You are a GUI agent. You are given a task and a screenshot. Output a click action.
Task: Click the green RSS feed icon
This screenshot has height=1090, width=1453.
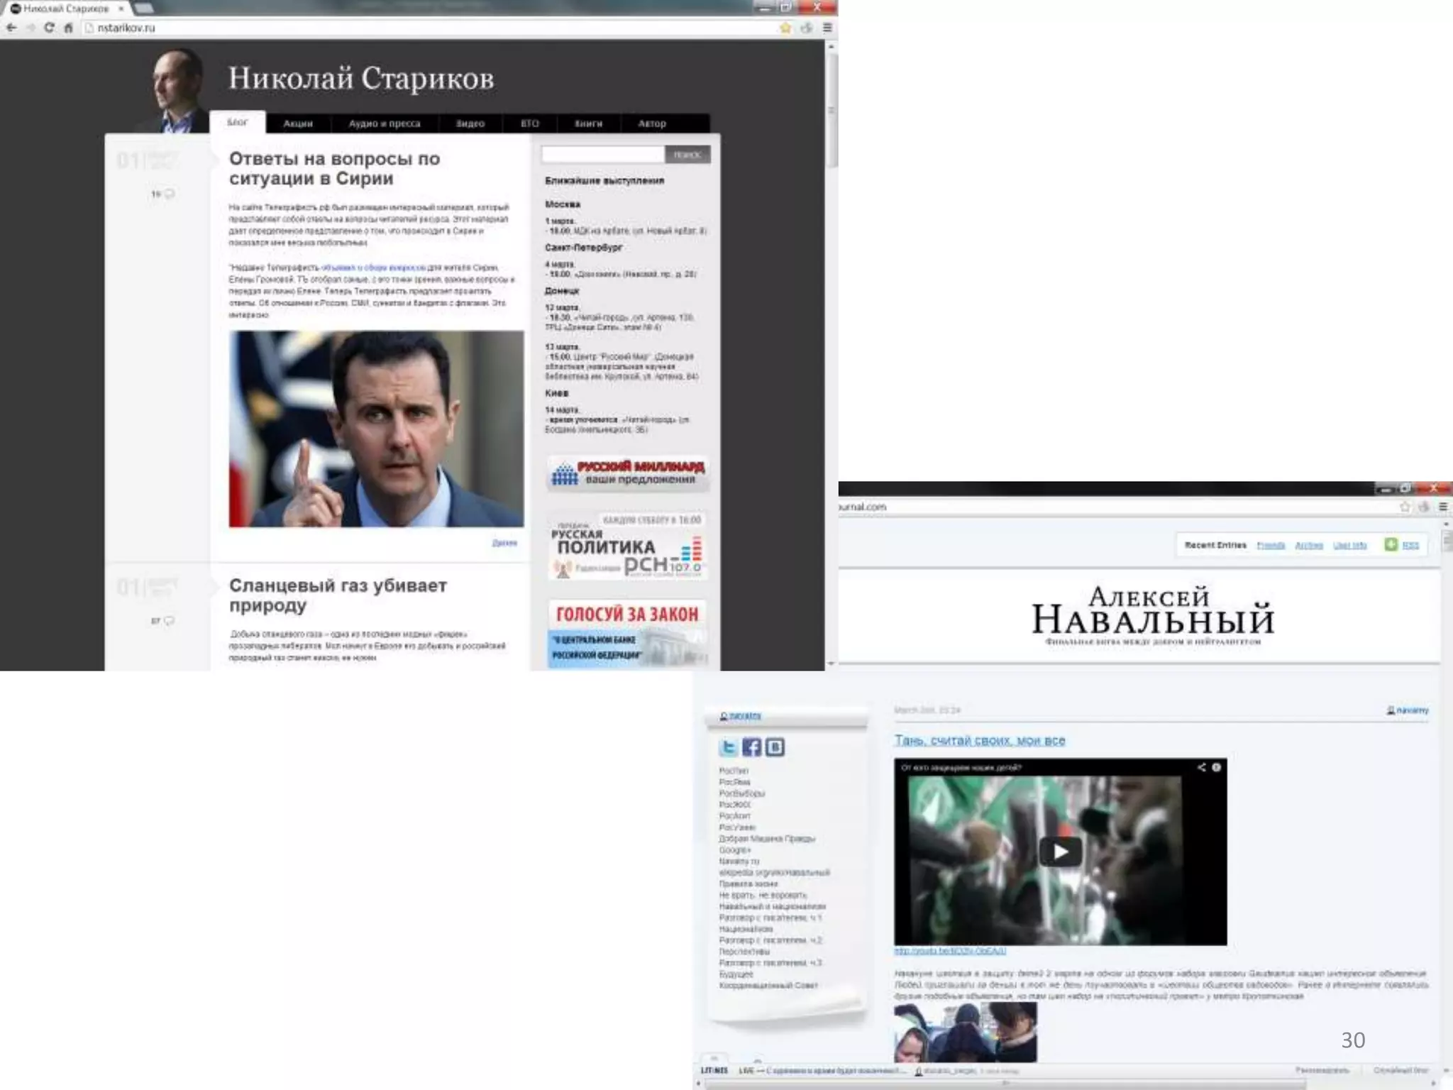(1391, 544)
